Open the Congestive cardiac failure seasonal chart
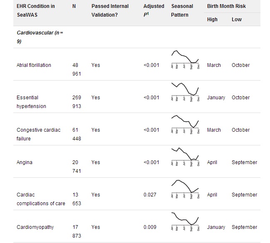 (x=185, y=124)
